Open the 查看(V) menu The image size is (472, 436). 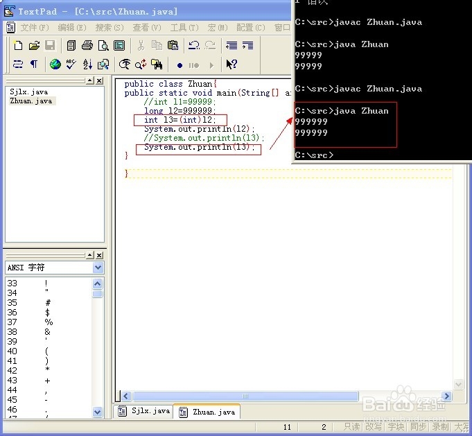point(147,28)
